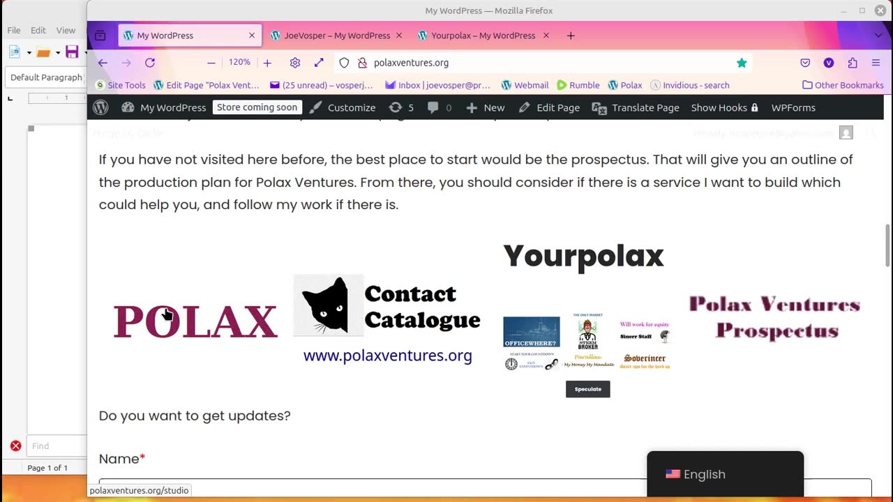
Task: Open the Firefox View icon
Action: [100, 36]
